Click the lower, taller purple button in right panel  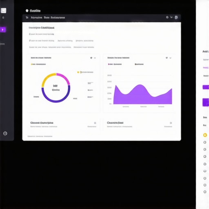tap(206, 102)
